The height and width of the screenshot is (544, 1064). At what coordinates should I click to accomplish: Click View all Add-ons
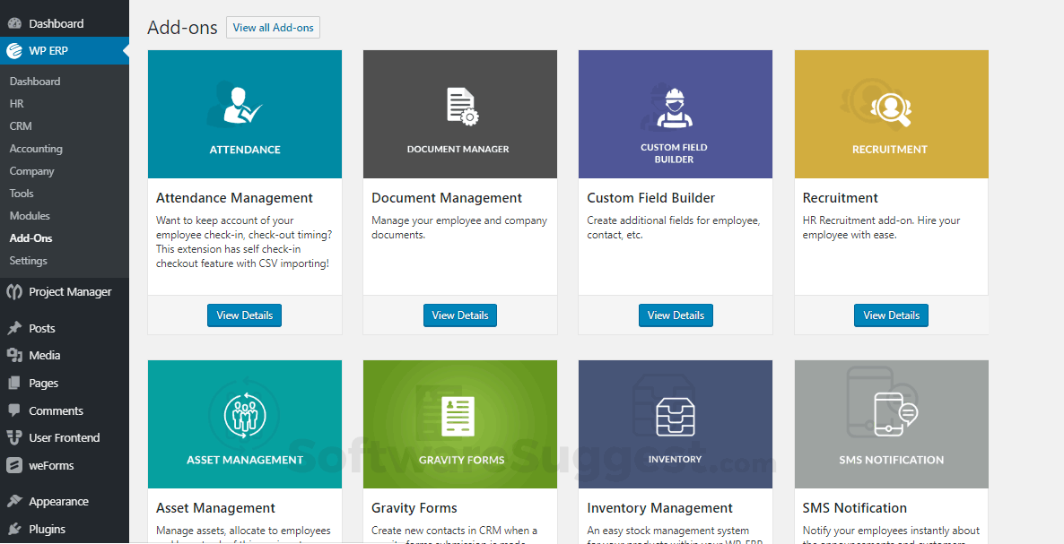[273, 27]
